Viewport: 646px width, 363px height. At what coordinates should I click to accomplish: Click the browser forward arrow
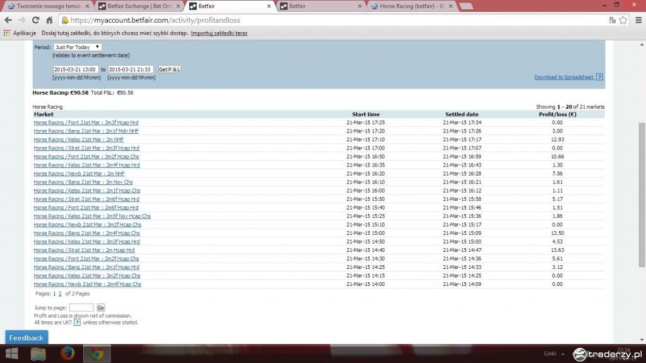(22, 20)
